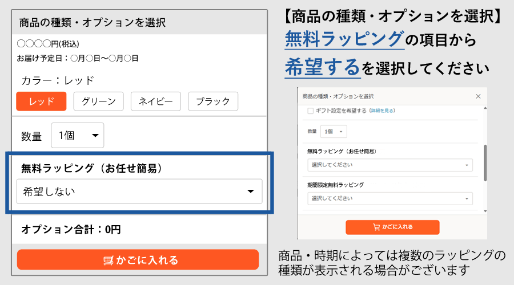Open the small dialog's 1個 quantity dropdown
The height and width of the screenshot is (285, 514).
point(333,131)
